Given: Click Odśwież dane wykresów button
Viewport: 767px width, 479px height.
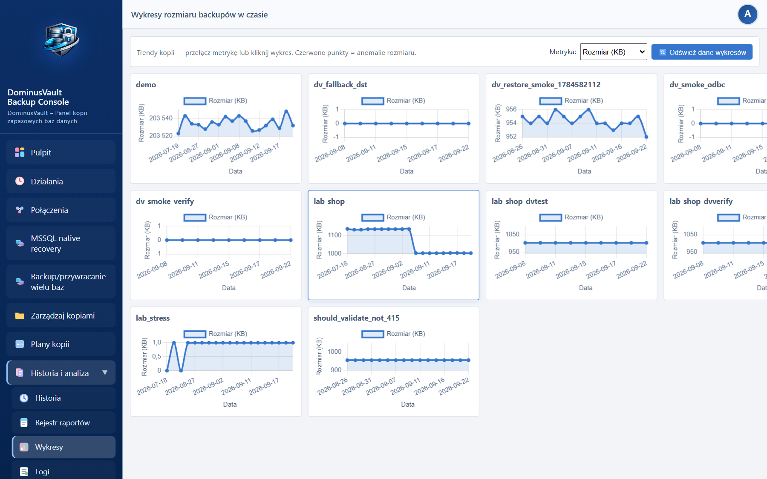Looking at the screenshot, I should point(702,52).
